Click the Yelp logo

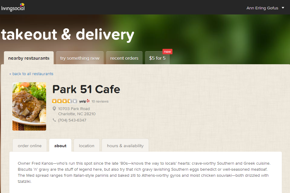click(x=84, y=101)
